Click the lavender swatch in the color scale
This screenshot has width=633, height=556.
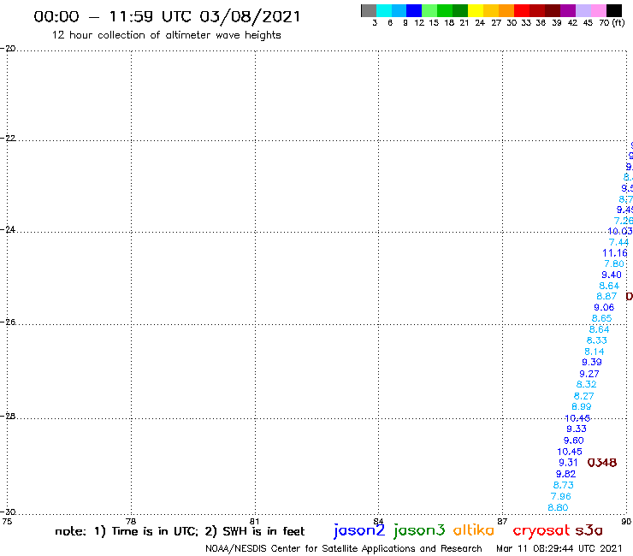583,10
